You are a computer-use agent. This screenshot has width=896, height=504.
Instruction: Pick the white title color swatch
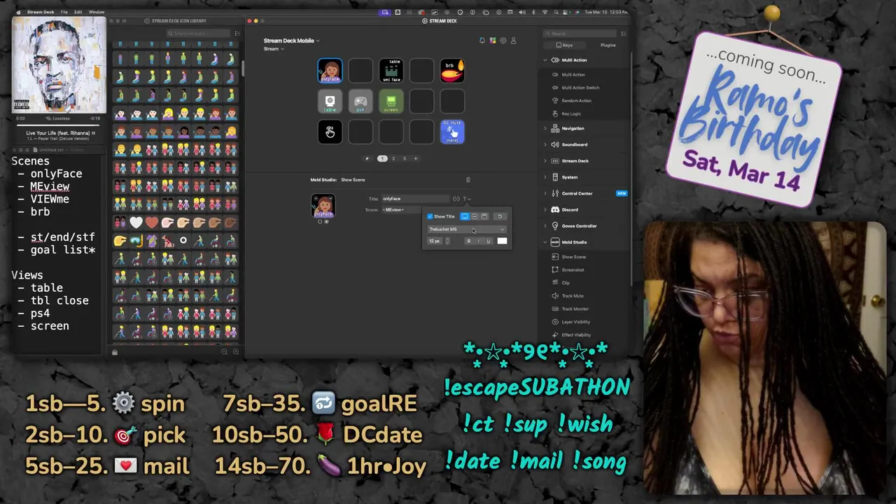coord(502,241)
